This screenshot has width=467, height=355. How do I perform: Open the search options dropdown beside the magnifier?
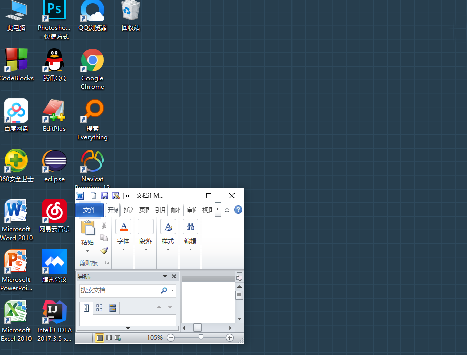[x=173, y=290]
